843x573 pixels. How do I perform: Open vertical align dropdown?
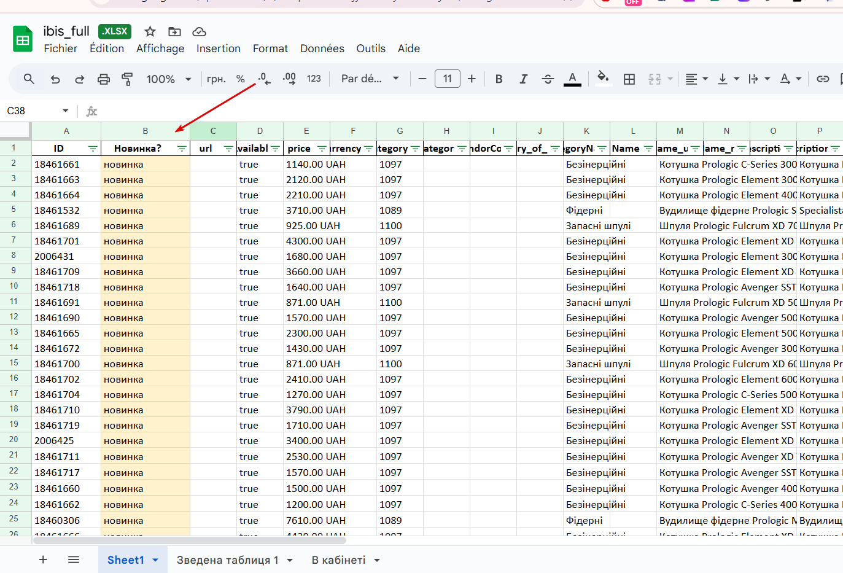coord(728,79)
